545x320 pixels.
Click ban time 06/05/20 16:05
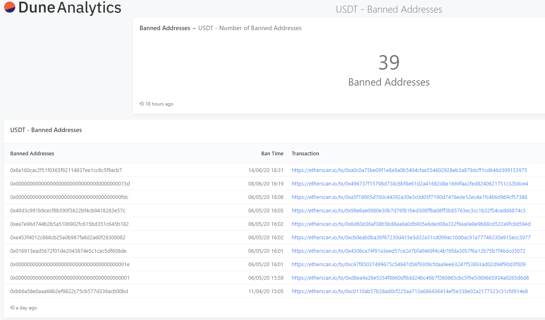pos(266,211)
